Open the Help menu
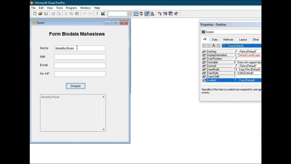The image size is (291, 164). (97, 8)
